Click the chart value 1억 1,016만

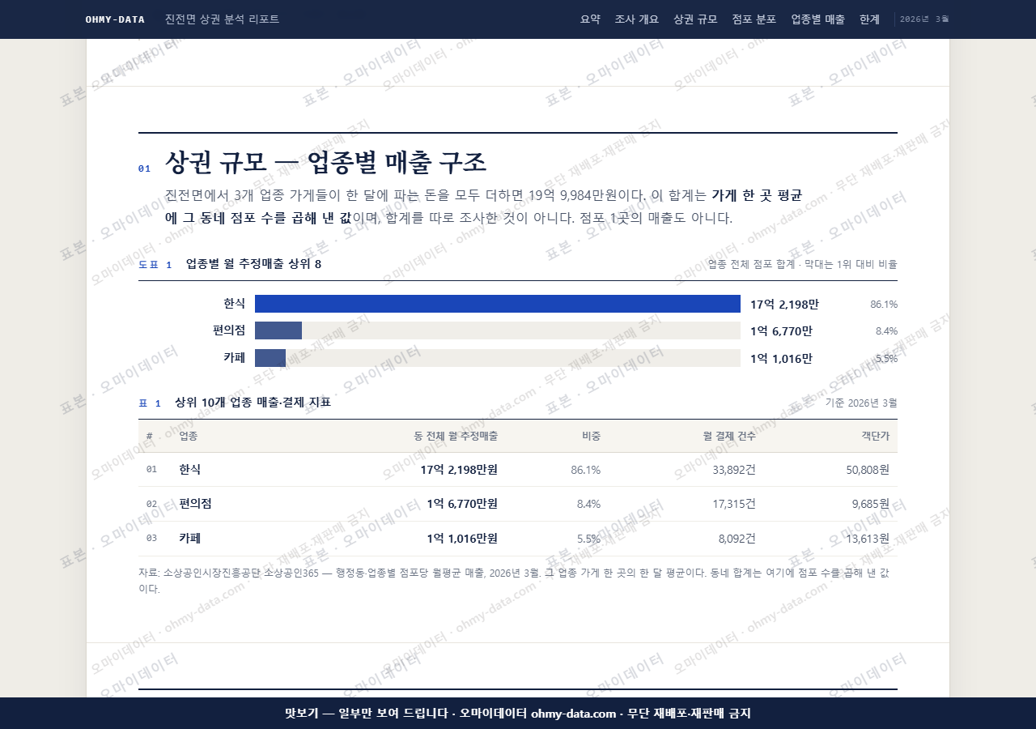tap(781, 358)
